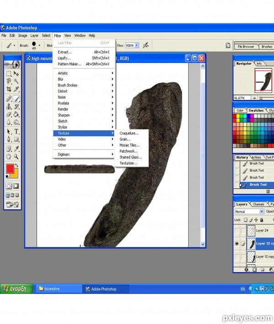
Task: Select the Blur tool
Action: pyautogui.click(x=9, y=122)
